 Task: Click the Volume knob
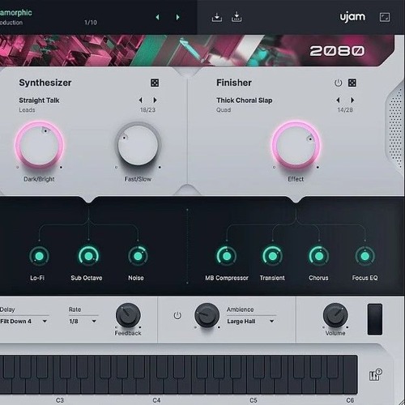[x=335, y=315]
